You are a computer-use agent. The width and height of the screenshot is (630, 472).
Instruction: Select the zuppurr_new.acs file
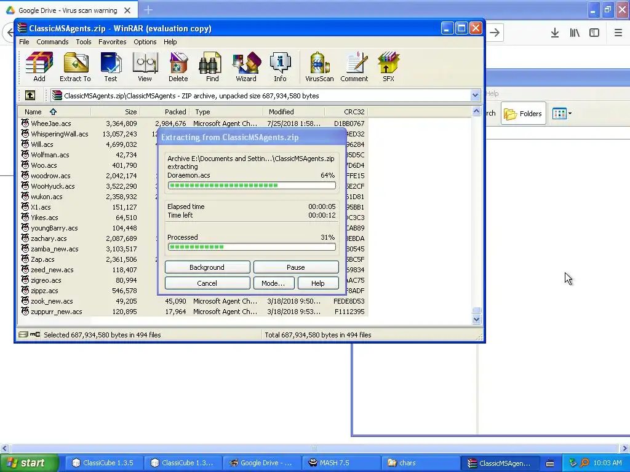(56, 312)
